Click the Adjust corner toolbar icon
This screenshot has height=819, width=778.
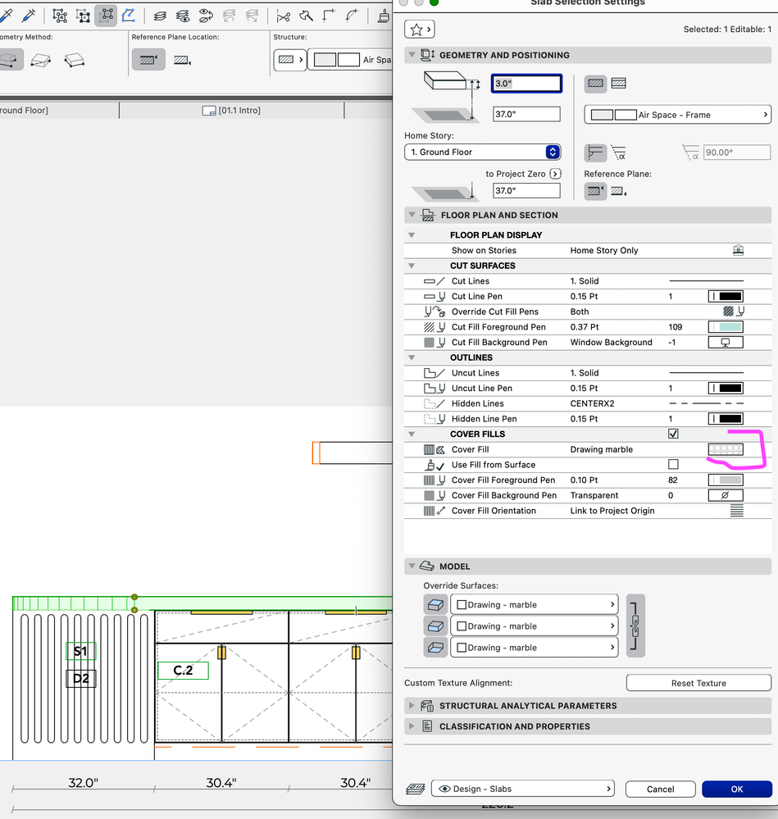(x=329, y=16)
